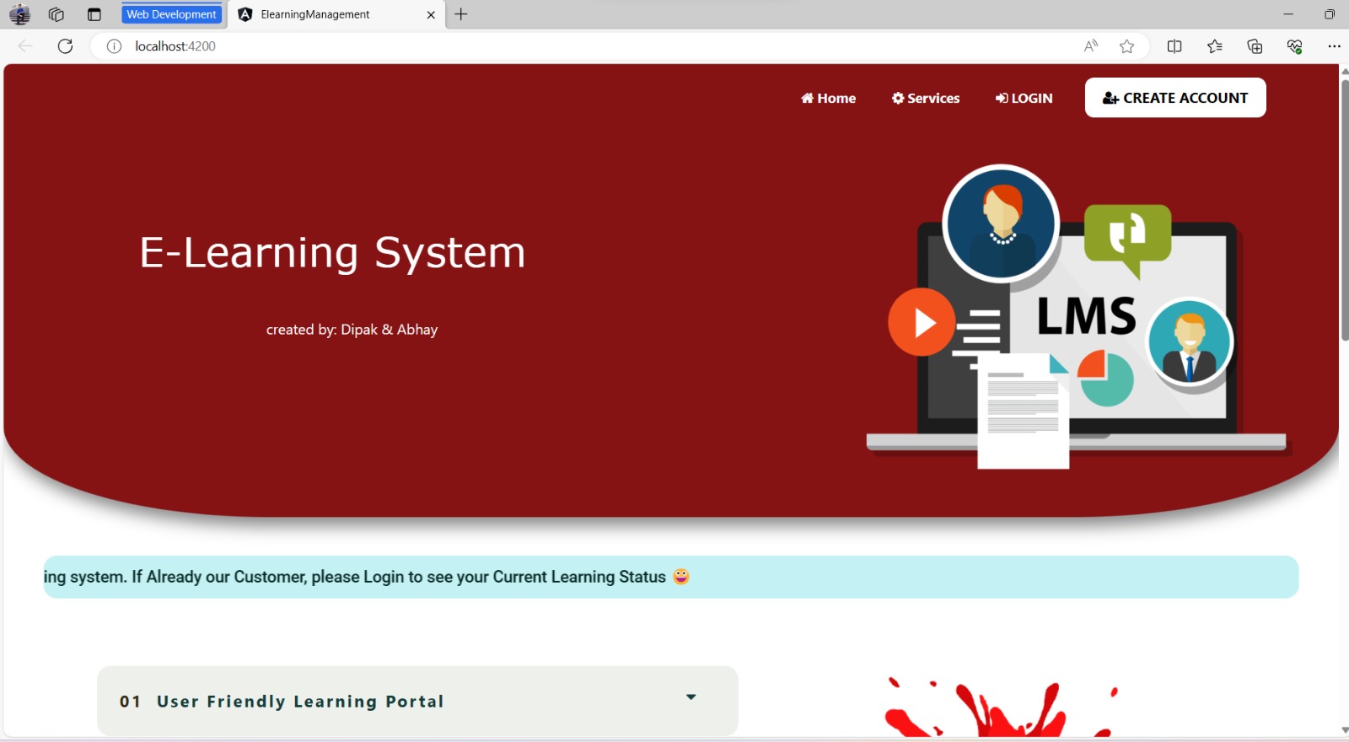
Task: Open the Workspaces icon in title bar
Action: [x=56, y=14]
